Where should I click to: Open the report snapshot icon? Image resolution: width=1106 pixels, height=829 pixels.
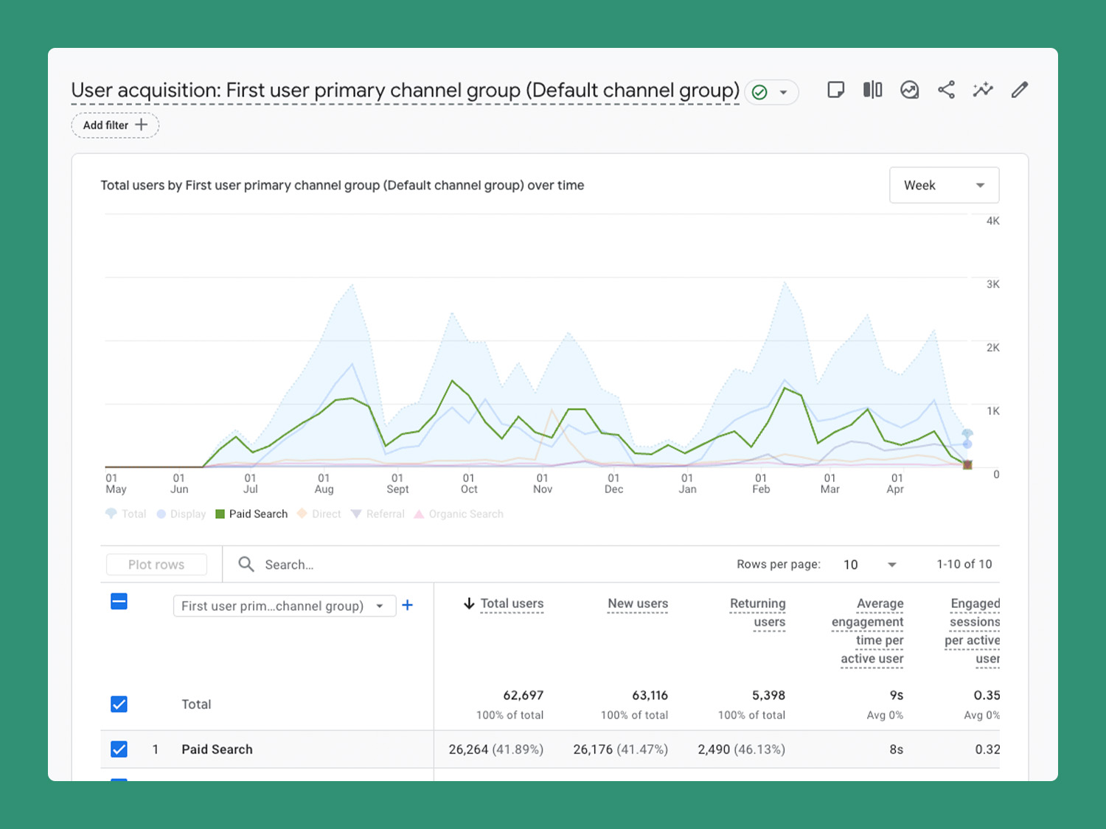[x=909, y=90]
